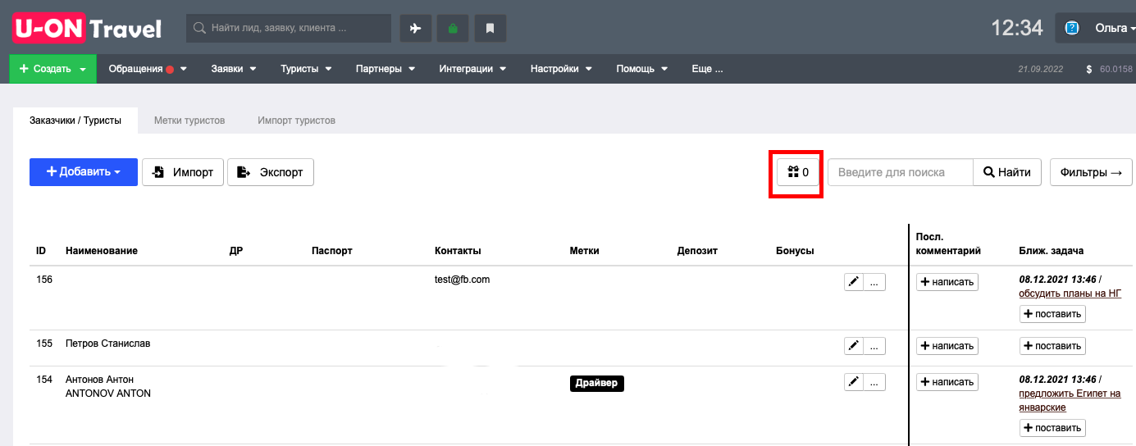Click the Паспорт column header
1136x446 pixels.
pos(332,251)
